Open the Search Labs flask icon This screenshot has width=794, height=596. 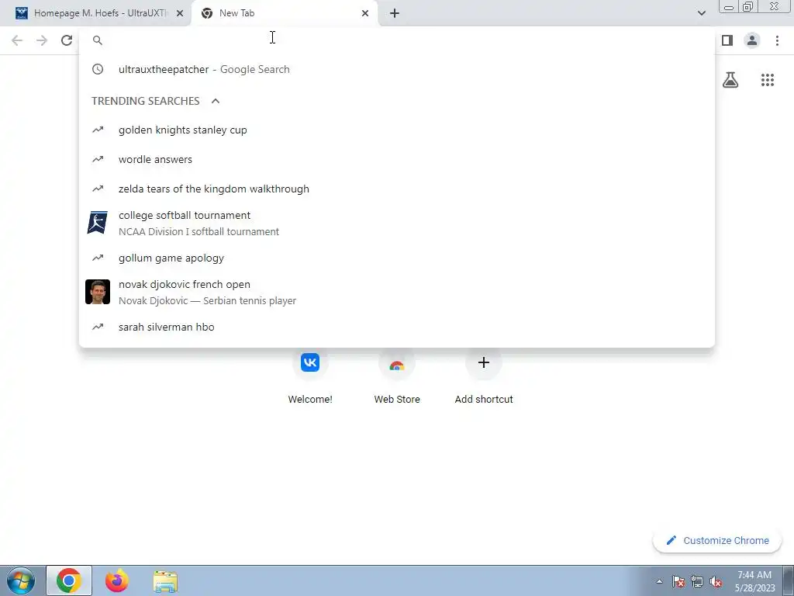click(730, 80)
